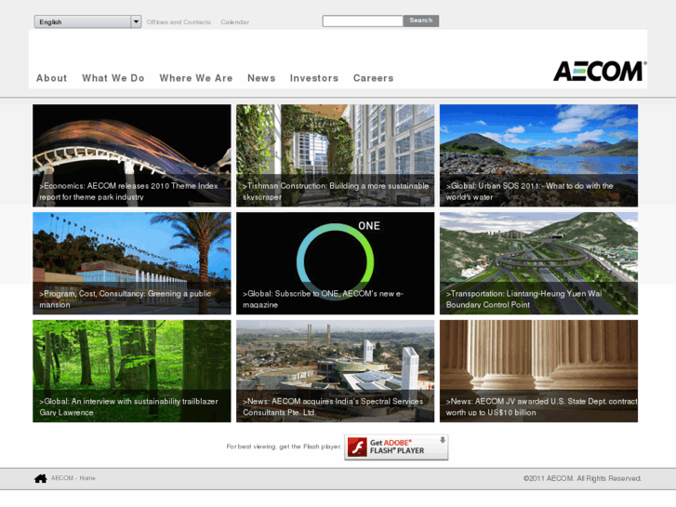Open the Investors menu
This screenshot has height=507, width=676.
point(314,78)
